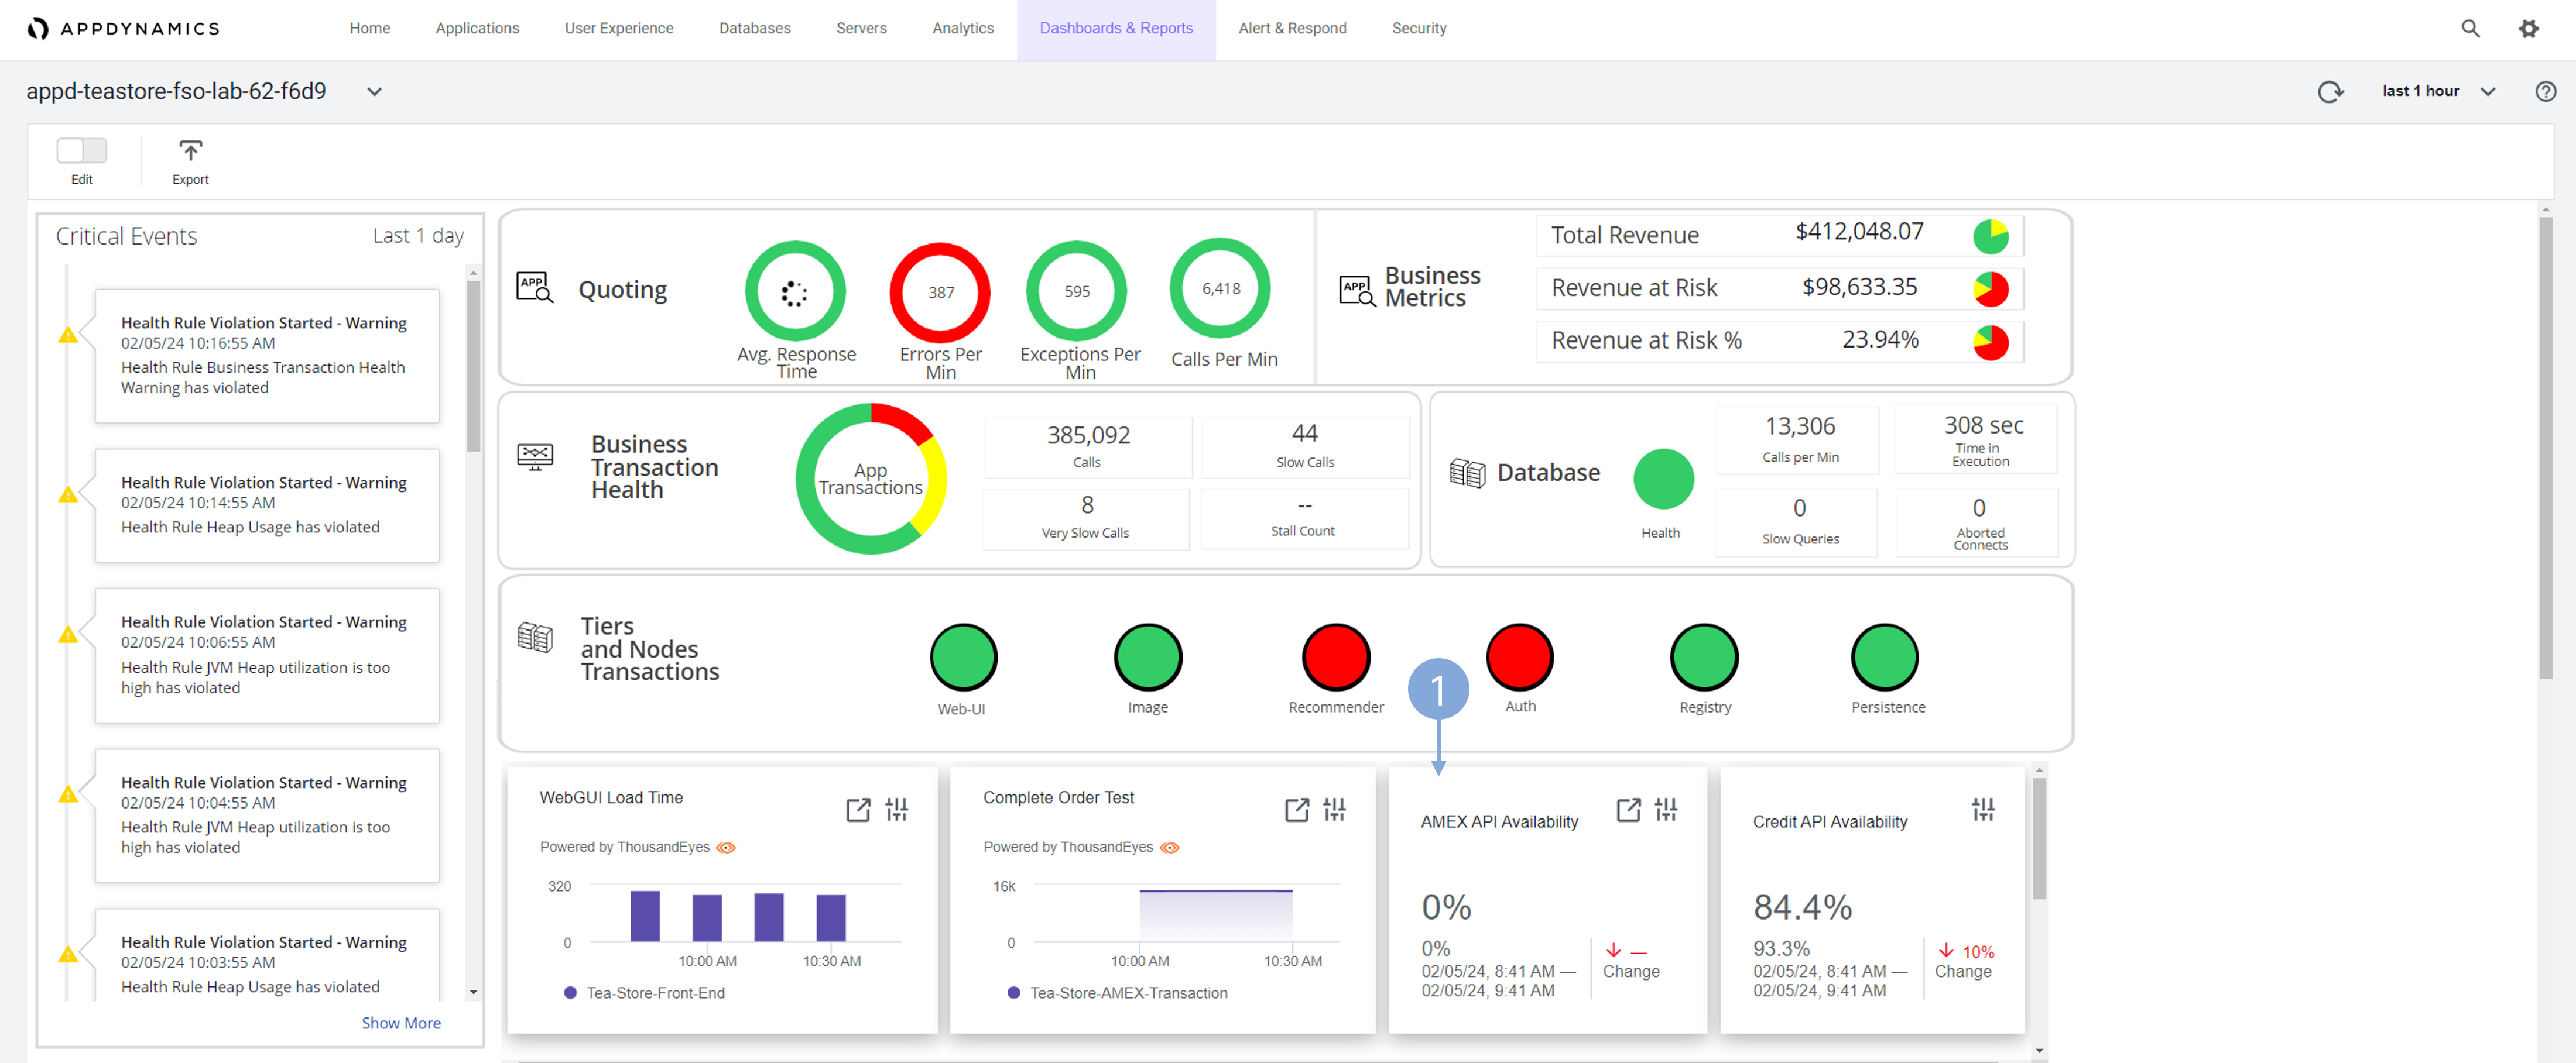This screenshot has width=2576, height=1063.
Task: Click the Total Revenue pie chart
Action: 1990,236
